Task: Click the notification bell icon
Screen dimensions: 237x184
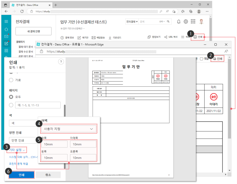Action: (x=179, y=22)
